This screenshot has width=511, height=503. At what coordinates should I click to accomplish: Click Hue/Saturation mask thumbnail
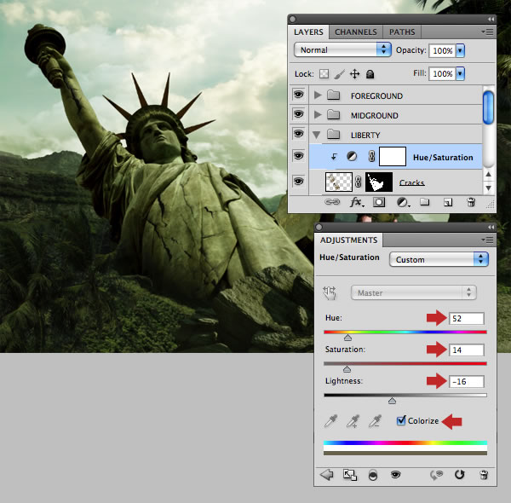tap(393, 157)
